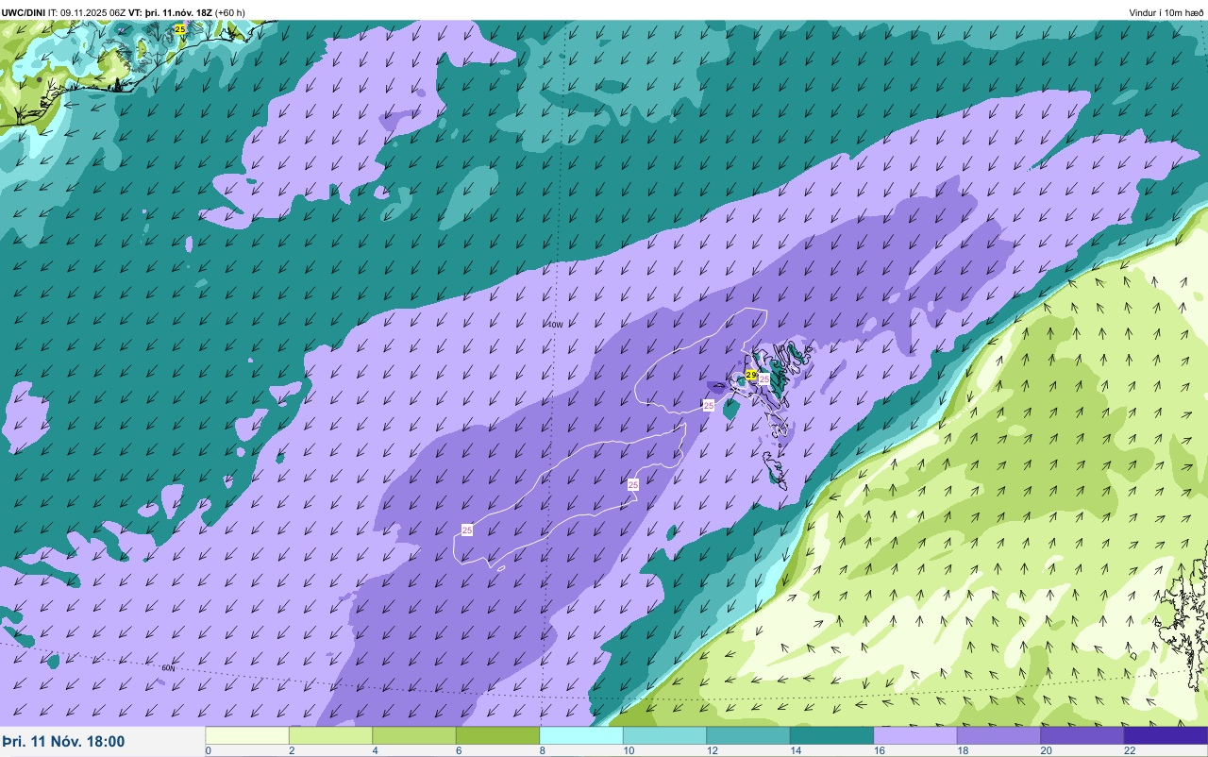Viewport: 1208px width, 757px height.
Task: Click the 0–2 pale yellow legend swatch
Action: (247, 735)
